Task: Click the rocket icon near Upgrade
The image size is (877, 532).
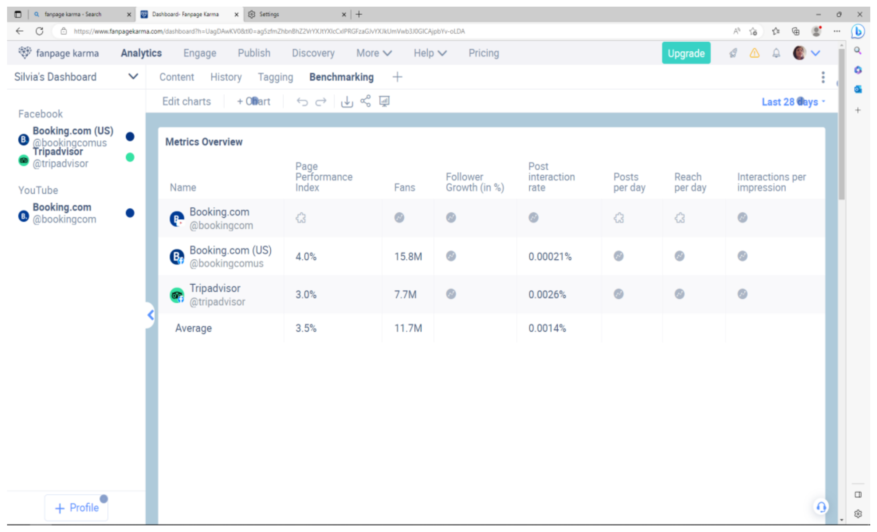Action: (x=733, y=53)
